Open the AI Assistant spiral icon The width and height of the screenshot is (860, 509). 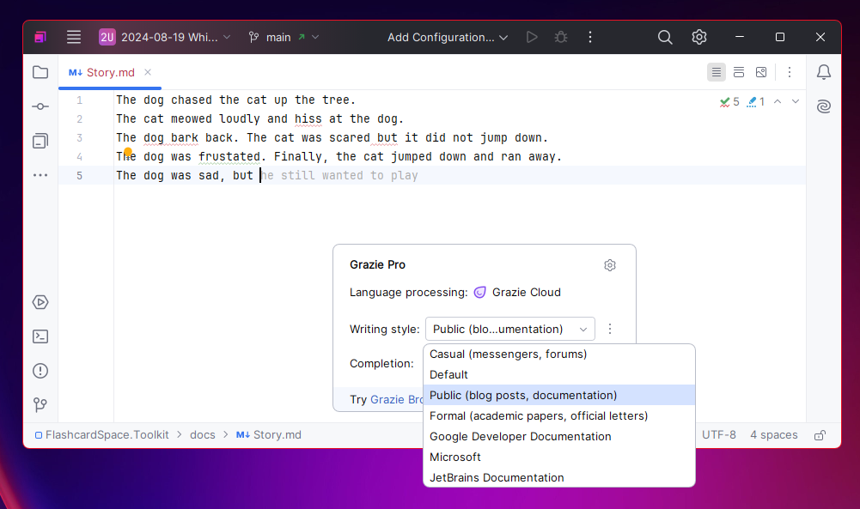point(824,106)
